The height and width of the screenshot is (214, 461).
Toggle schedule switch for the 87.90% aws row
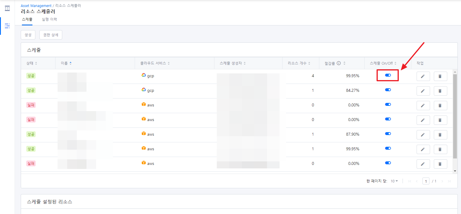[388, 134]
